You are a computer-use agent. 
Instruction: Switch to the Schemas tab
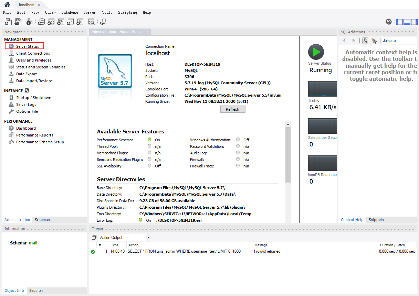click(x=42, y=220)
